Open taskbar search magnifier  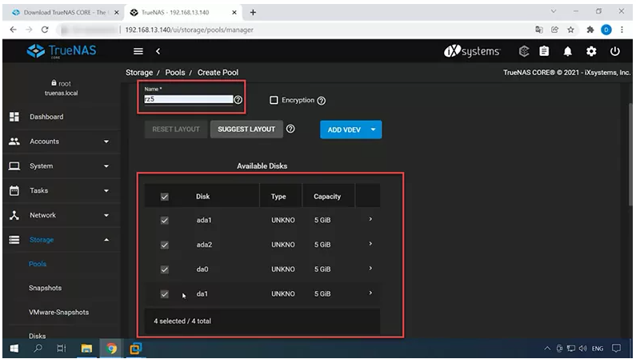pyautogui.click(x=38, y=349)
